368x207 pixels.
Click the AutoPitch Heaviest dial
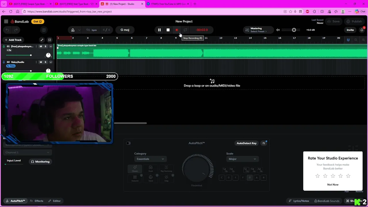197,169
